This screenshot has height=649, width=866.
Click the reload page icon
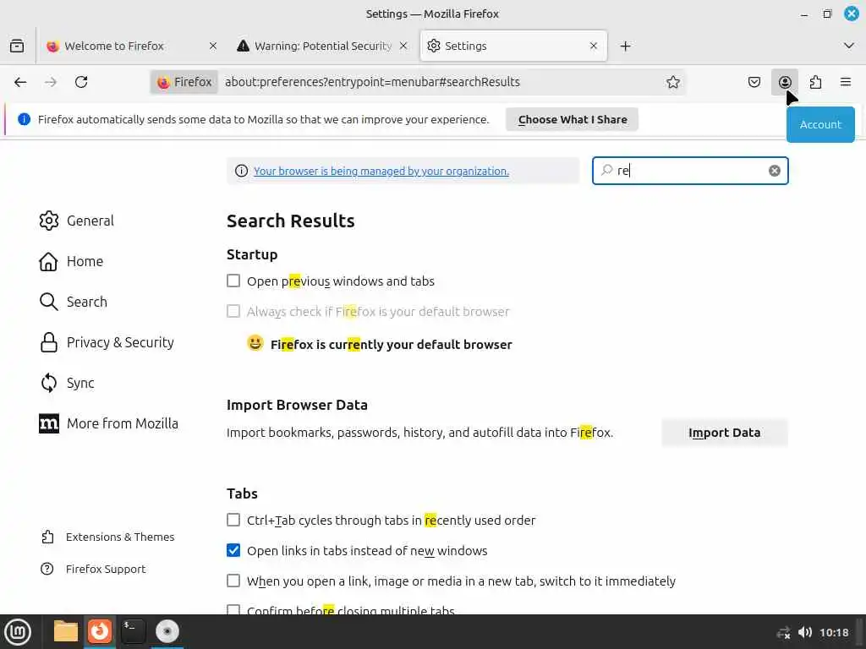pyautogui.click(x=81, y=82)
